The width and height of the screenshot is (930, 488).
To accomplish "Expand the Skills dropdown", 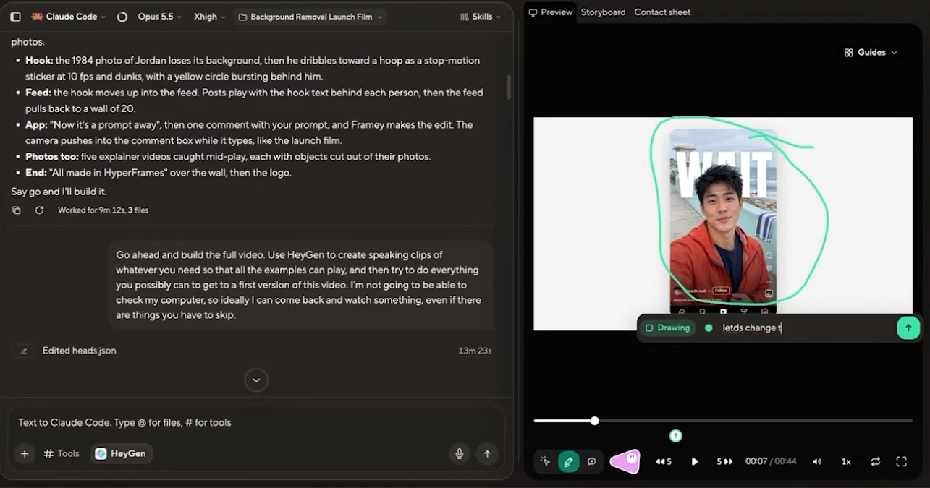I will tap(481, 17).
